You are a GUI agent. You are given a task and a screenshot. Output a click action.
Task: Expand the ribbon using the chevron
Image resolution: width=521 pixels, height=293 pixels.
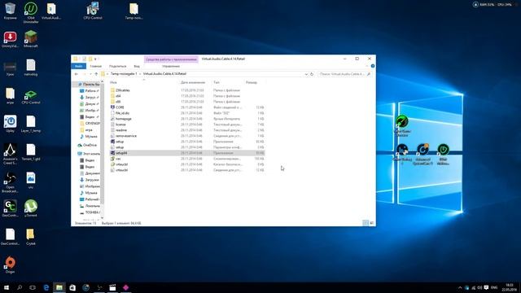pos(367,66)
